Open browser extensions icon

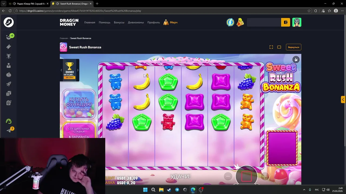tap(316, 11)
